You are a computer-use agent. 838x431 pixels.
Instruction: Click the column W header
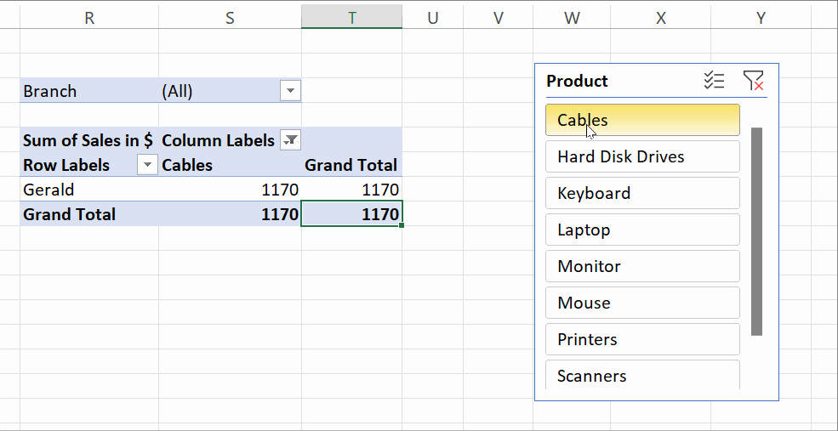[x=573, y=17]
